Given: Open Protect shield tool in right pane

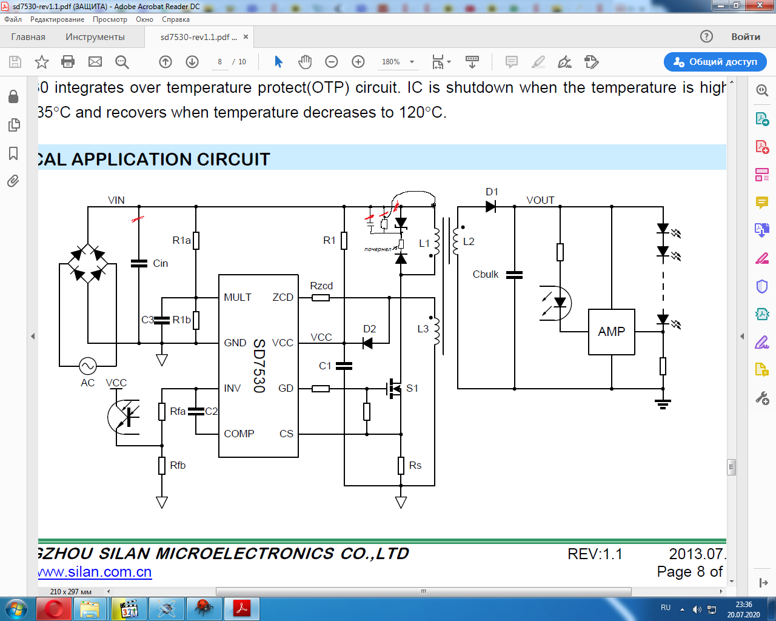Looking at the screenshot, I should [762, 286].
